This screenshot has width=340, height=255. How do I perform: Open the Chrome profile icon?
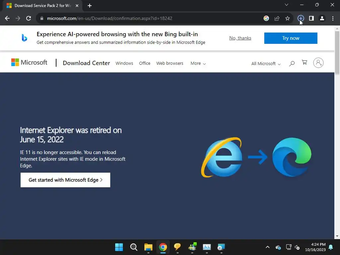[322, 19]
